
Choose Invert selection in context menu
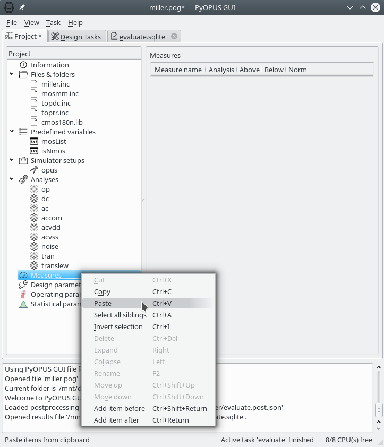pyautogui.click(x=118, y=326)
